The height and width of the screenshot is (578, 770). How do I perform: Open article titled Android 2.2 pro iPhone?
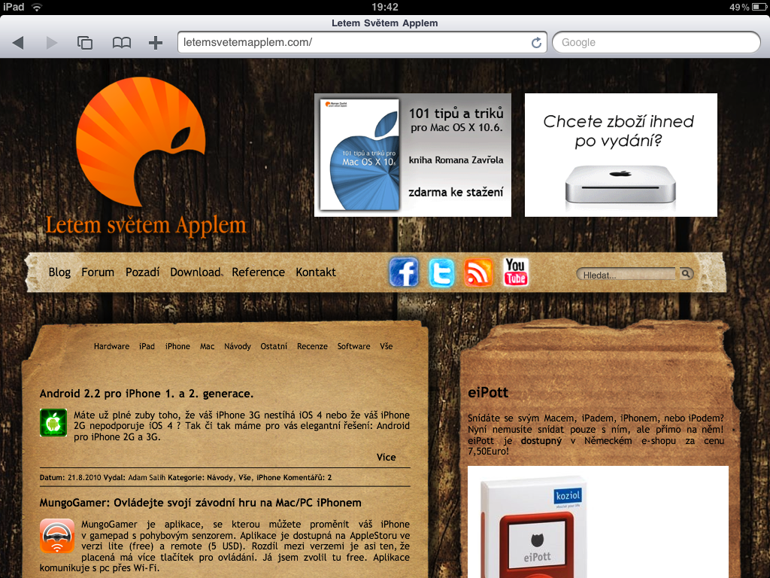click(x=147, y=394)
